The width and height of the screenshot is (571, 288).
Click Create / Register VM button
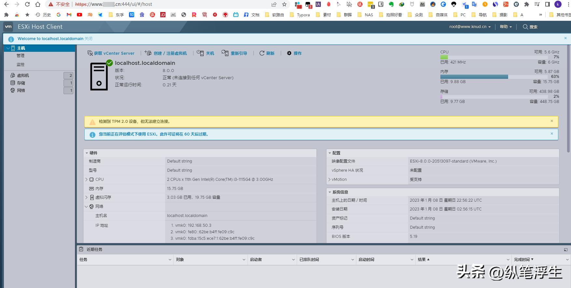pyautogui.click(x=166, y=53)
